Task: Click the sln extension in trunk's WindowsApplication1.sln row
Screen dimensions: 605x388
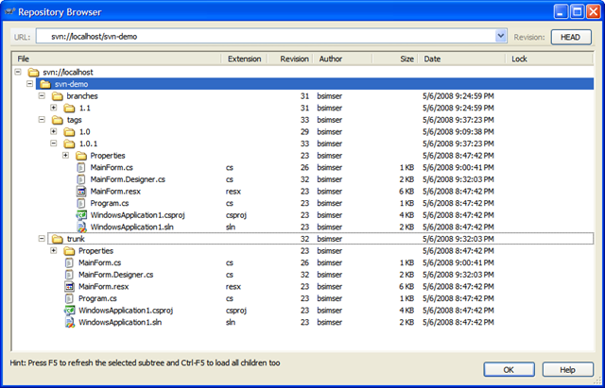Action: (x=231, y=323)
